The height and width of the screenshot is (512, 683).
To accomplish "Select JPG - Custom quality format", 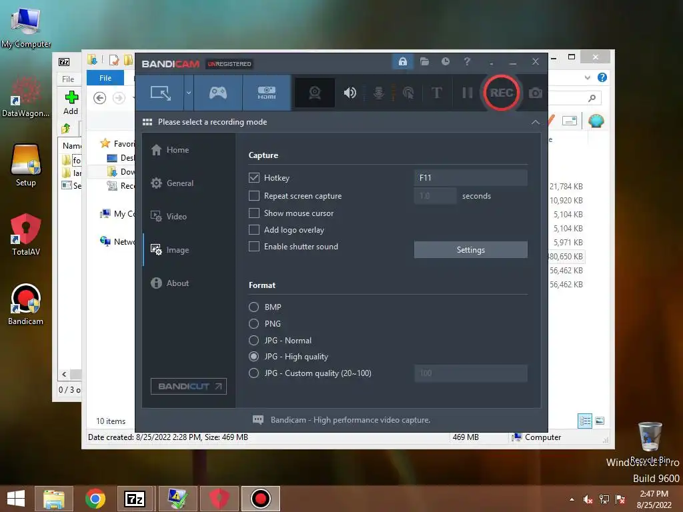I will tap(253, 373).
